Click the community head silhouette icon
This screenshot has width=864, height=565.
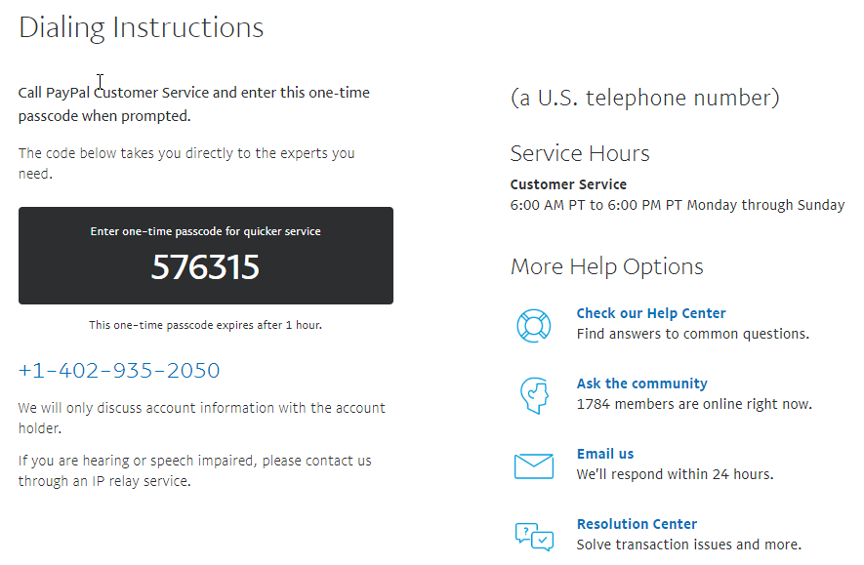tap(534, 394)
